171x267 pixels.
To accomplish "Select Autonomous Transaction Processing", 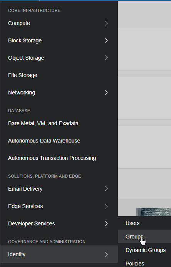I will [52, 158].
